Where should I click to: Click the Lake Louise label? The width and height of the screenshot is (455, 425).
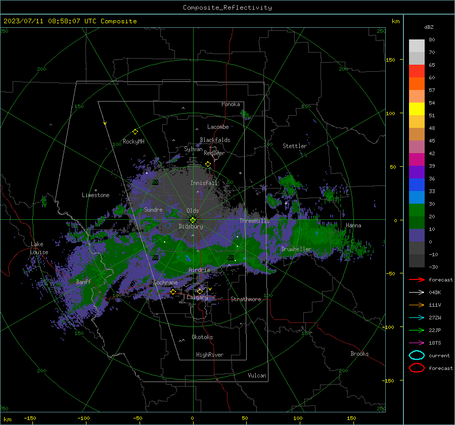pos(39,248)
